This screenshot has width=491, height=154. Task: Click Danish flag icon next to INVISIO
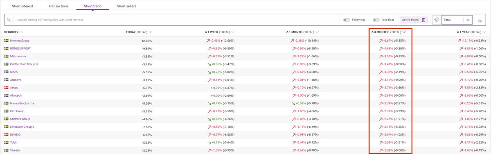click(x=6, y=135)
